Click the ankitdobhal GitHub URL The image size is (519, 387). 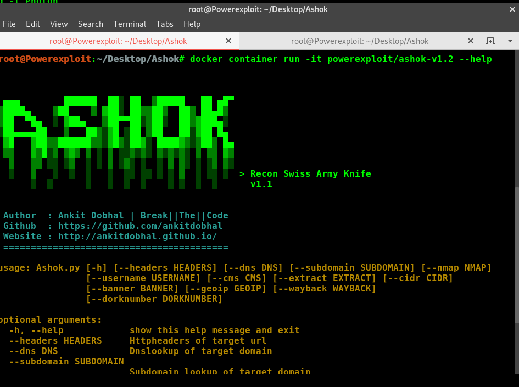[x=138, y=226]
